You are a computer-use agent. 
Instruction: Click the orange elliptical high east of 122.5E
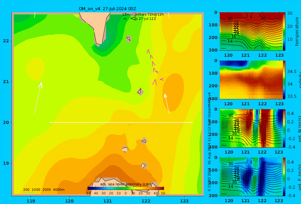click(173, 92)
